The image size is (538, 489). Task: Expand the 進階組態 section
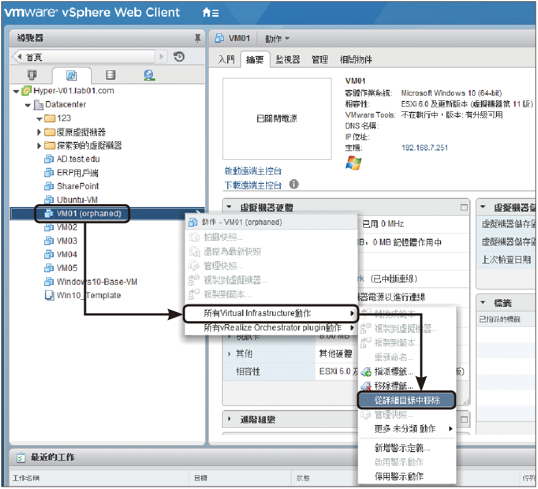(x=229, y=419)
